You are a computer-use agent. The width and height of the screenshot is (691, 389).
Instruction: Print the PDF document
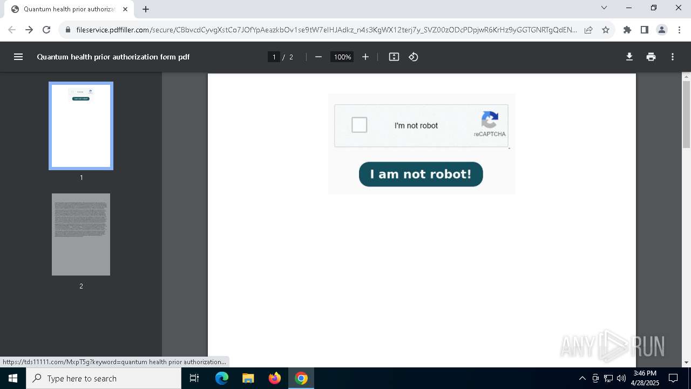pyautogui.click(x=651, y=57)
